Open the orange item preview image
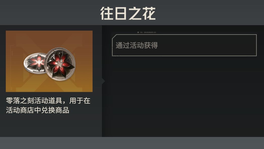This screenshot has width=264, height=149. (x=49, y=61)
